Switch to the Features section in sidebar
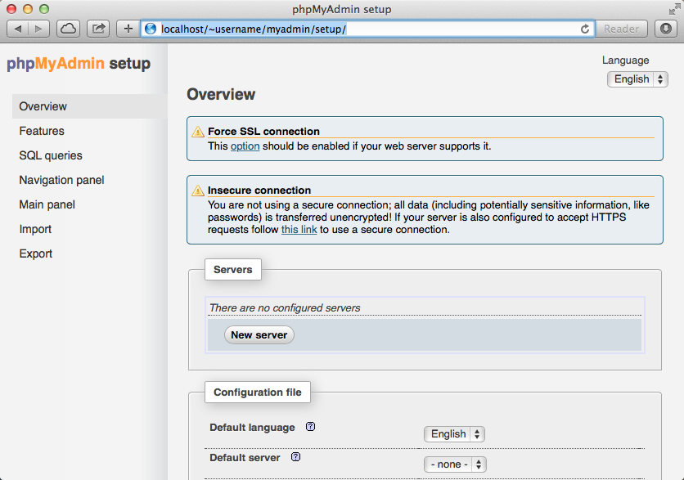The height and width of the screenshot is (480, 684). tap(42, 131)
